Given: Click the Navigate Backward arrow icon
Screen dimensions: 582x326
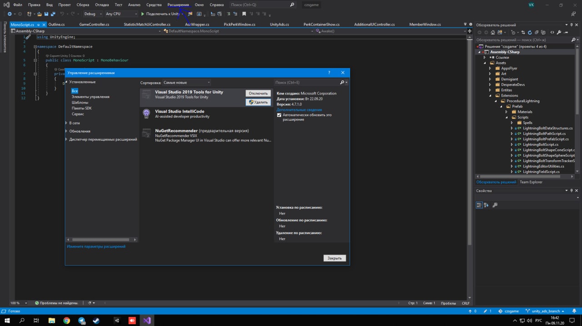Looking at the screenshot, I should pyautogui.click(x=9, y=14).
